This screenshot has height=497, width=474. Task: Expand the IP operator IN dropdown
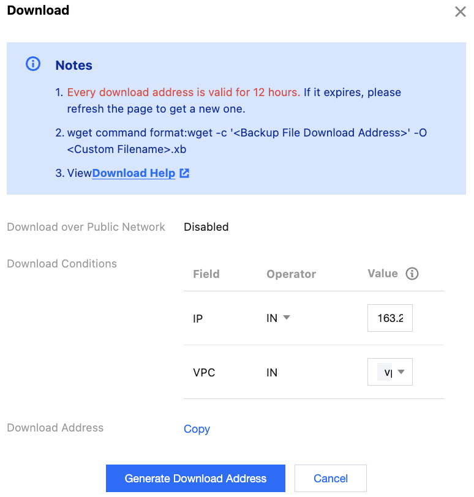click(x=277, y=318)
